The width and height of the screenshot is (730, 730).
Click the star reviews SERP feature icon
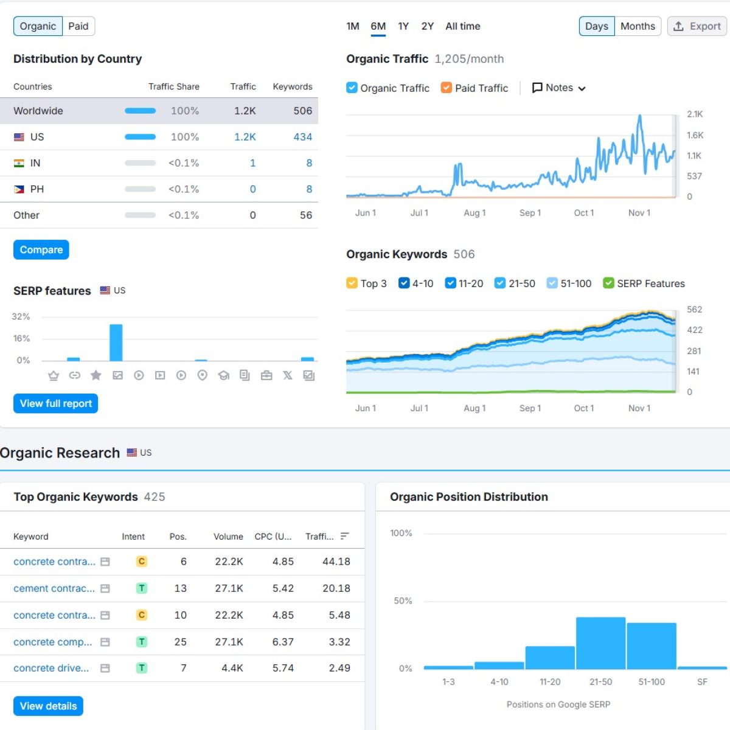96,375
